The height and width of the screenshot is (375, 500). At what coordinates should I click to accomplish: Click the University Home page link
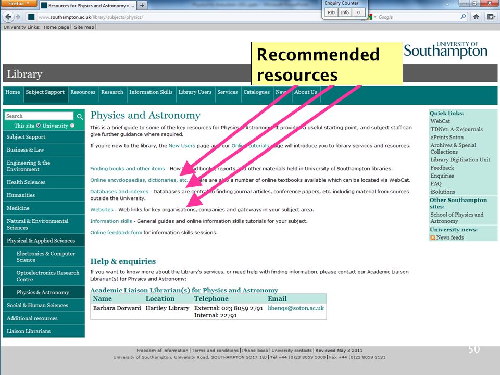(x=56, y=27)
